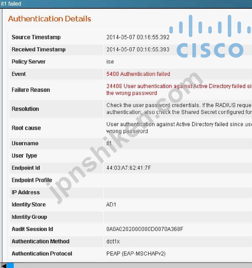Click the Policy Server value 'ise'

pos(110,62)
